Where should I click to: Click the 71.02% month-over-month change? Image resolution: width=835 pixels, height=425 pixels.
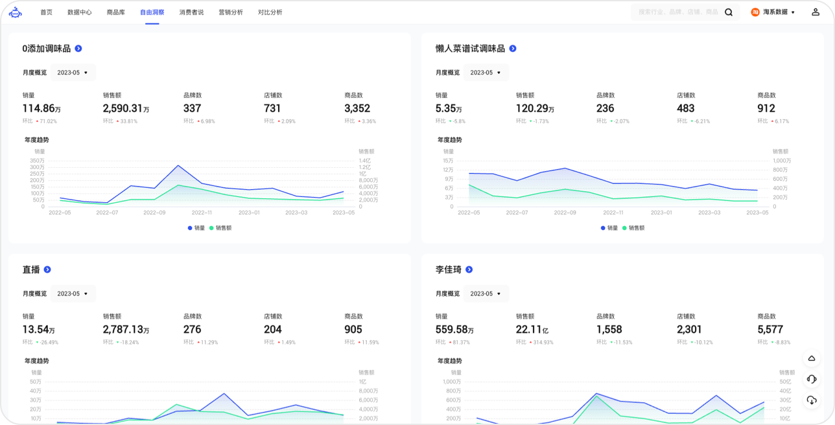[48, 121]
